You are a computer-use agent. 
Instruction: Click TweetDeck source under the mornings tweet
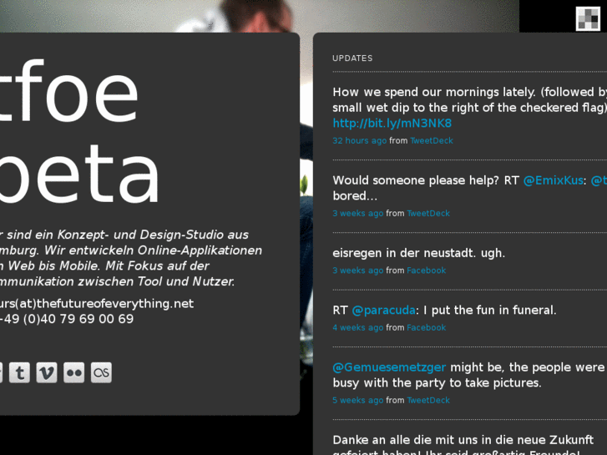pyautogui.click(x=431, y=141)
